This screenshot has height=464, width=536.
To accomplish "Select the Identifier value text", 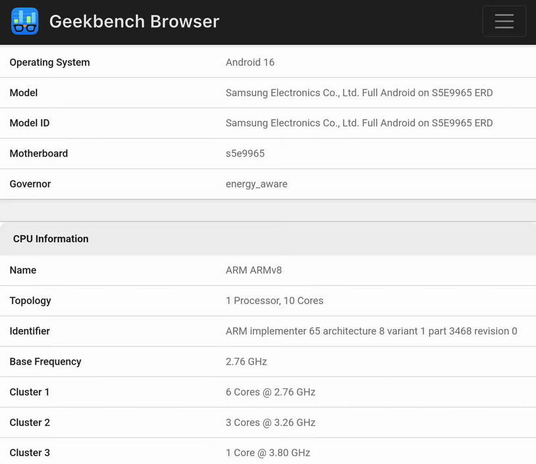I will click(370, 331).
